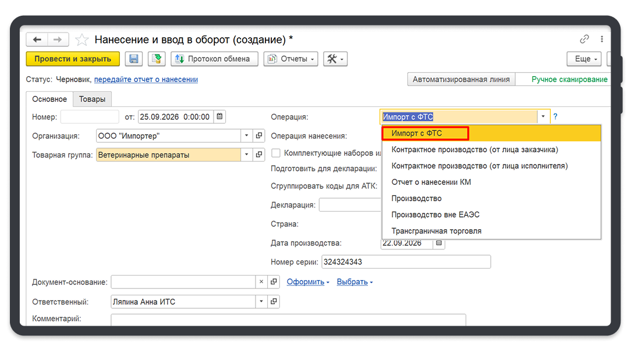Viewport: 631px width, 350px height.
Task: Clear the Документ-основание field
Action: pos(261,282)
